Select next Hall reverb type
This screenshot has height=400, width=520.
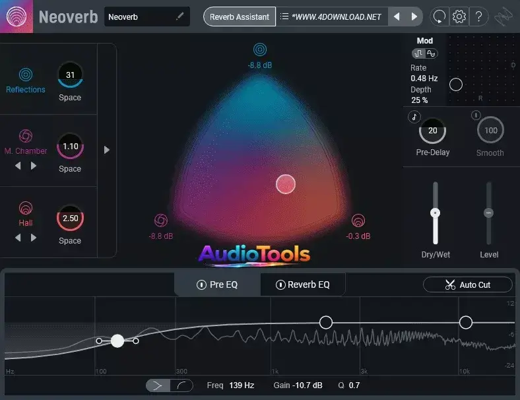pyautogui.click(x=34, y=238)
